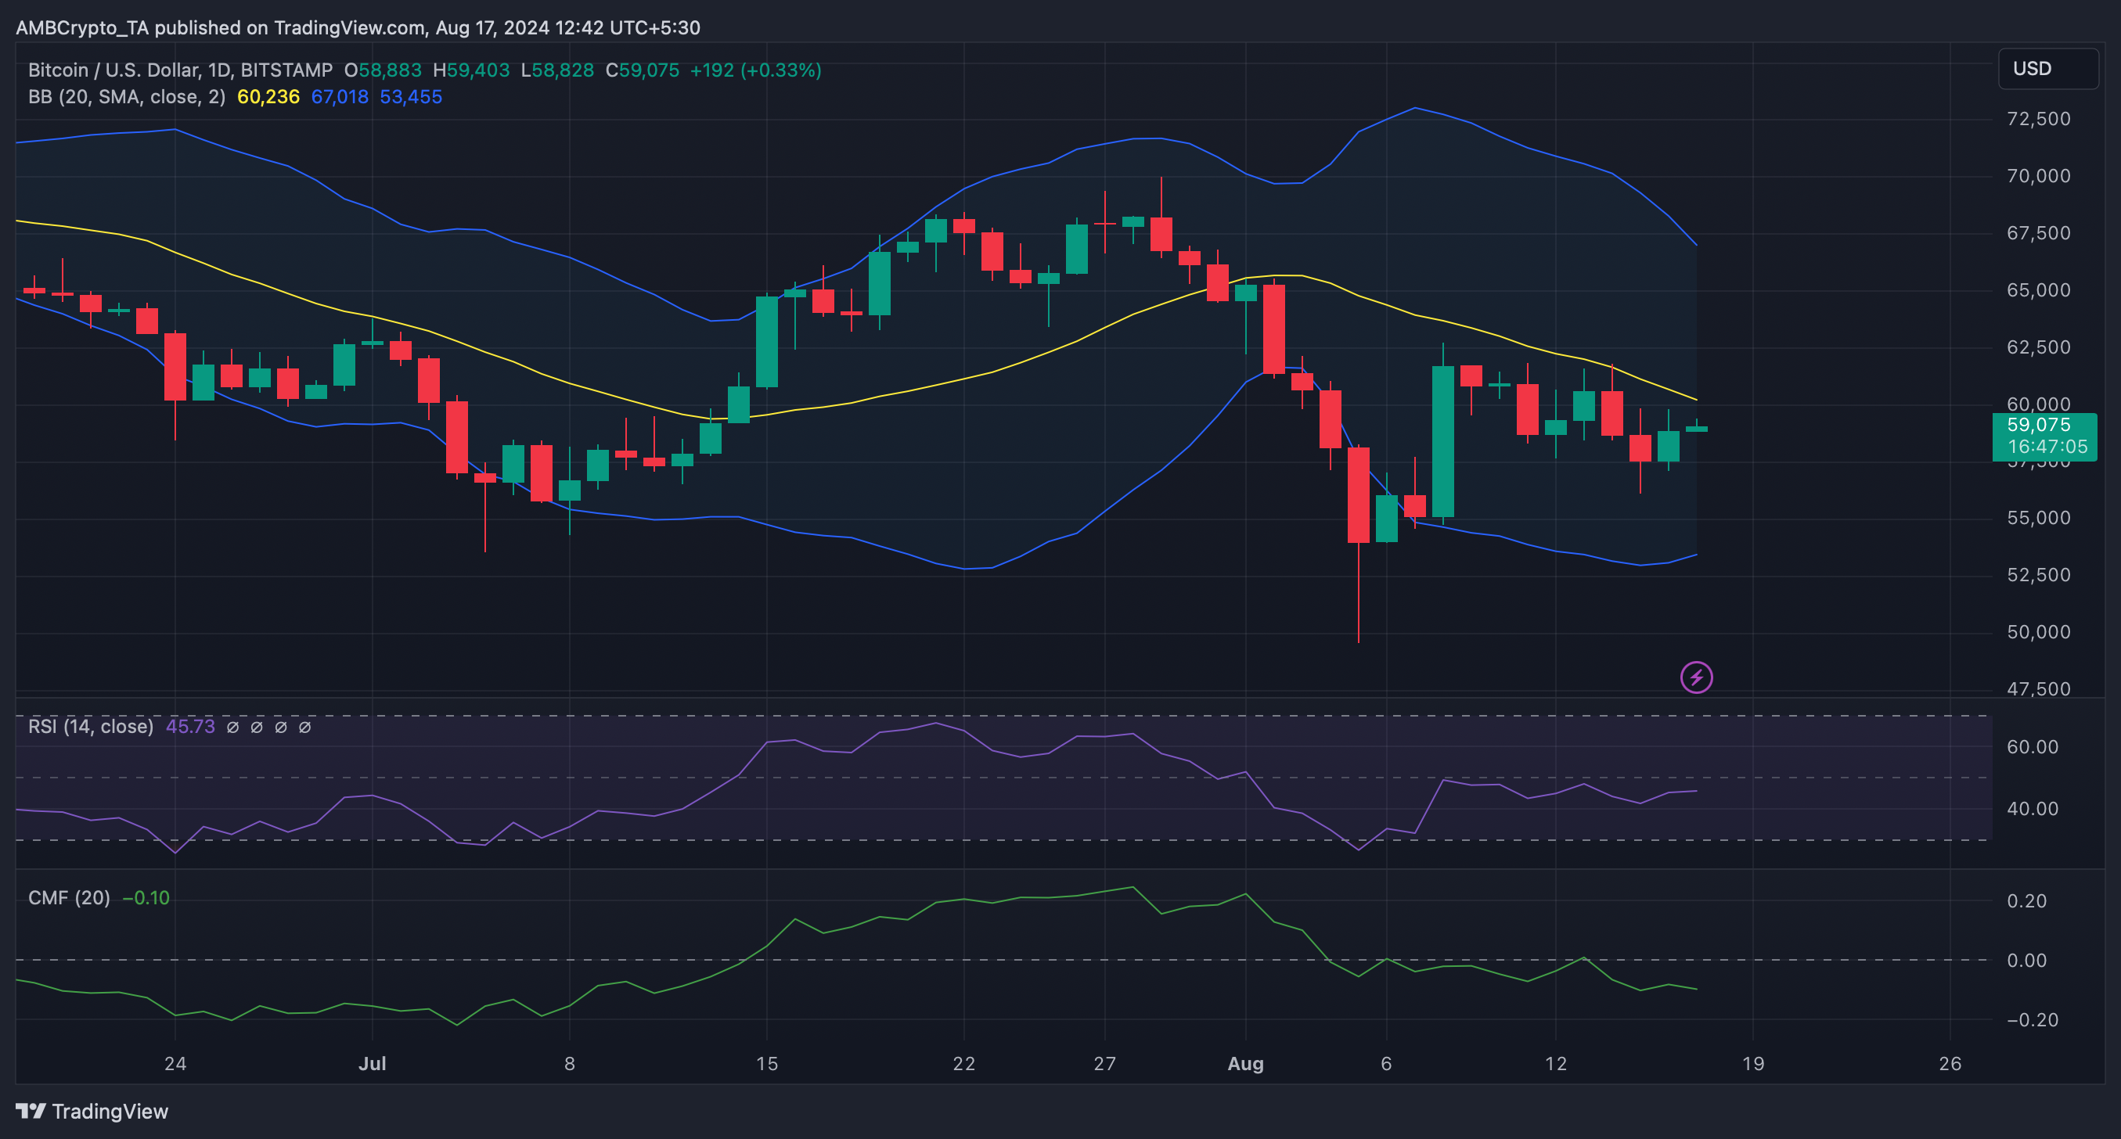Click the purple lightning bolt icon

[1696, 677]
